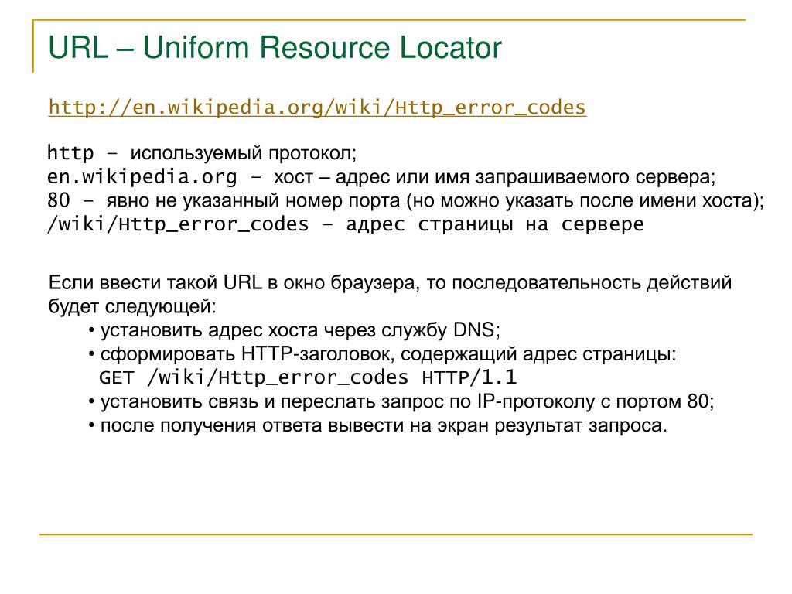
Task: Click the sentence starting 'Если ввести такой URL'
Action: point(390,282)
